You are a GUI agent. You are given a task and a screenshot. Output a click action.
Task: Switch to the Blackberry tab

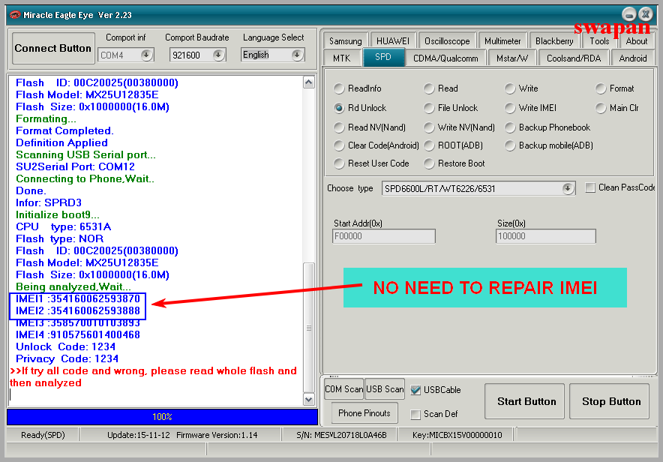pos(554,41)
